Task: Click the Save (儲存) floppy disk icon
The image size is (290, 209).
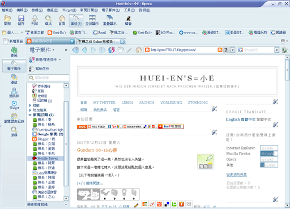Action: (21, 20)
